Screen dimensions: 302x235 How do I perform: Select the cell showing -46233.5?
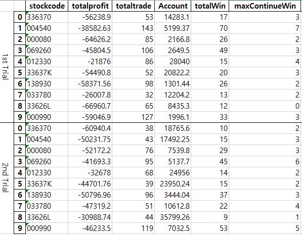pyautogui.click(x=90, y=228)
